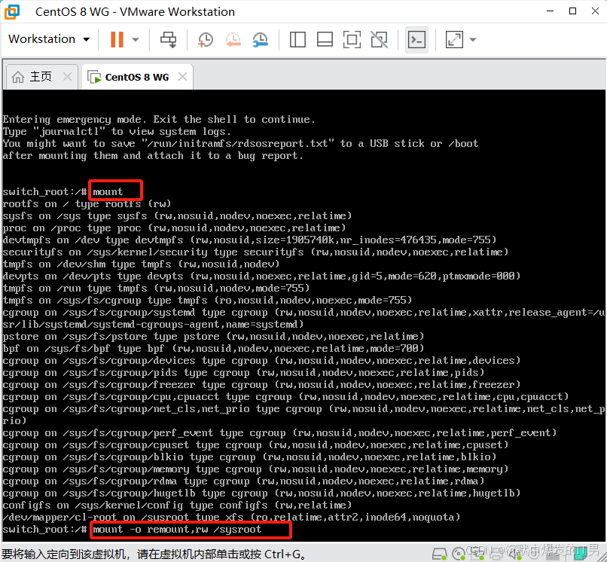The width and height of the screenshot is (607, 562).
Task: Click the status hint mentioning Ctrl+G
Action: [154, 554]
